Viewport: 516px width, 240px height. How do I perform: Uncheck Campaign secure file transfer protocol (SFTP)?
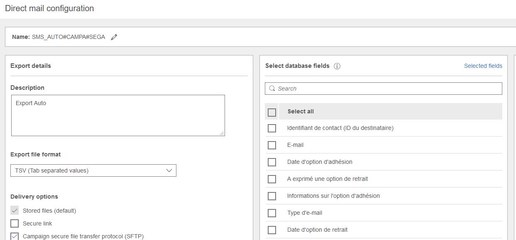(15, 236)
